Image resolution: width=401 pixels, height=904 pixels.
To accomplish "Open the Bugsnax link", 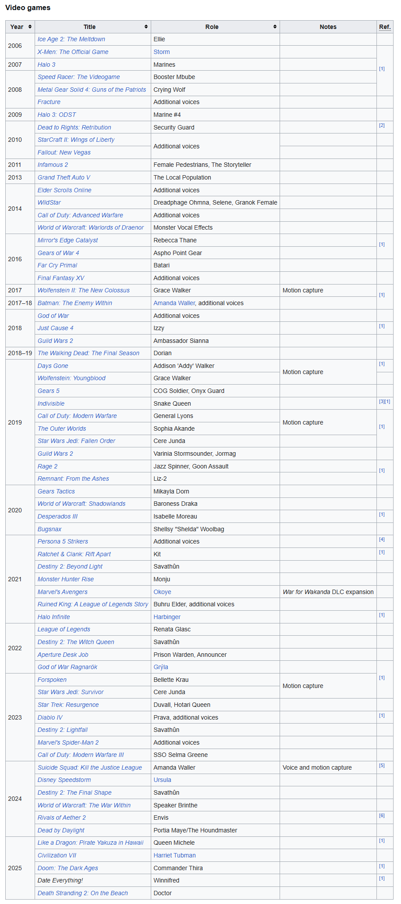I will click(50, 529).
